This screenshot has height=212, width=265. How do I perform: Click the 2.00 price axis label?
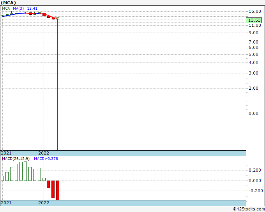click(x=253, y=88)
